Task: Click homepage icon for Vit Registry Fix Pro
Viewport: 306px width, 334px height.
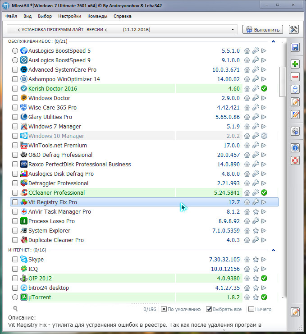Action: pos(247,202)
